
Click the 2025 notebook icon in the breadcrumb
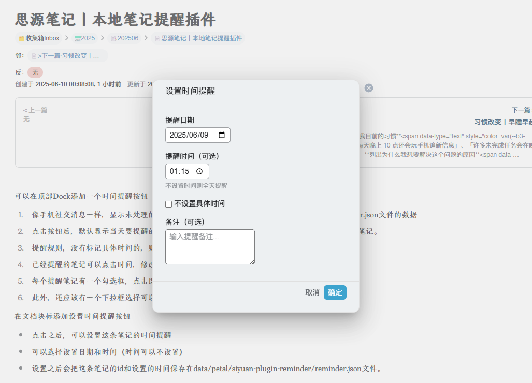point(77,38)
